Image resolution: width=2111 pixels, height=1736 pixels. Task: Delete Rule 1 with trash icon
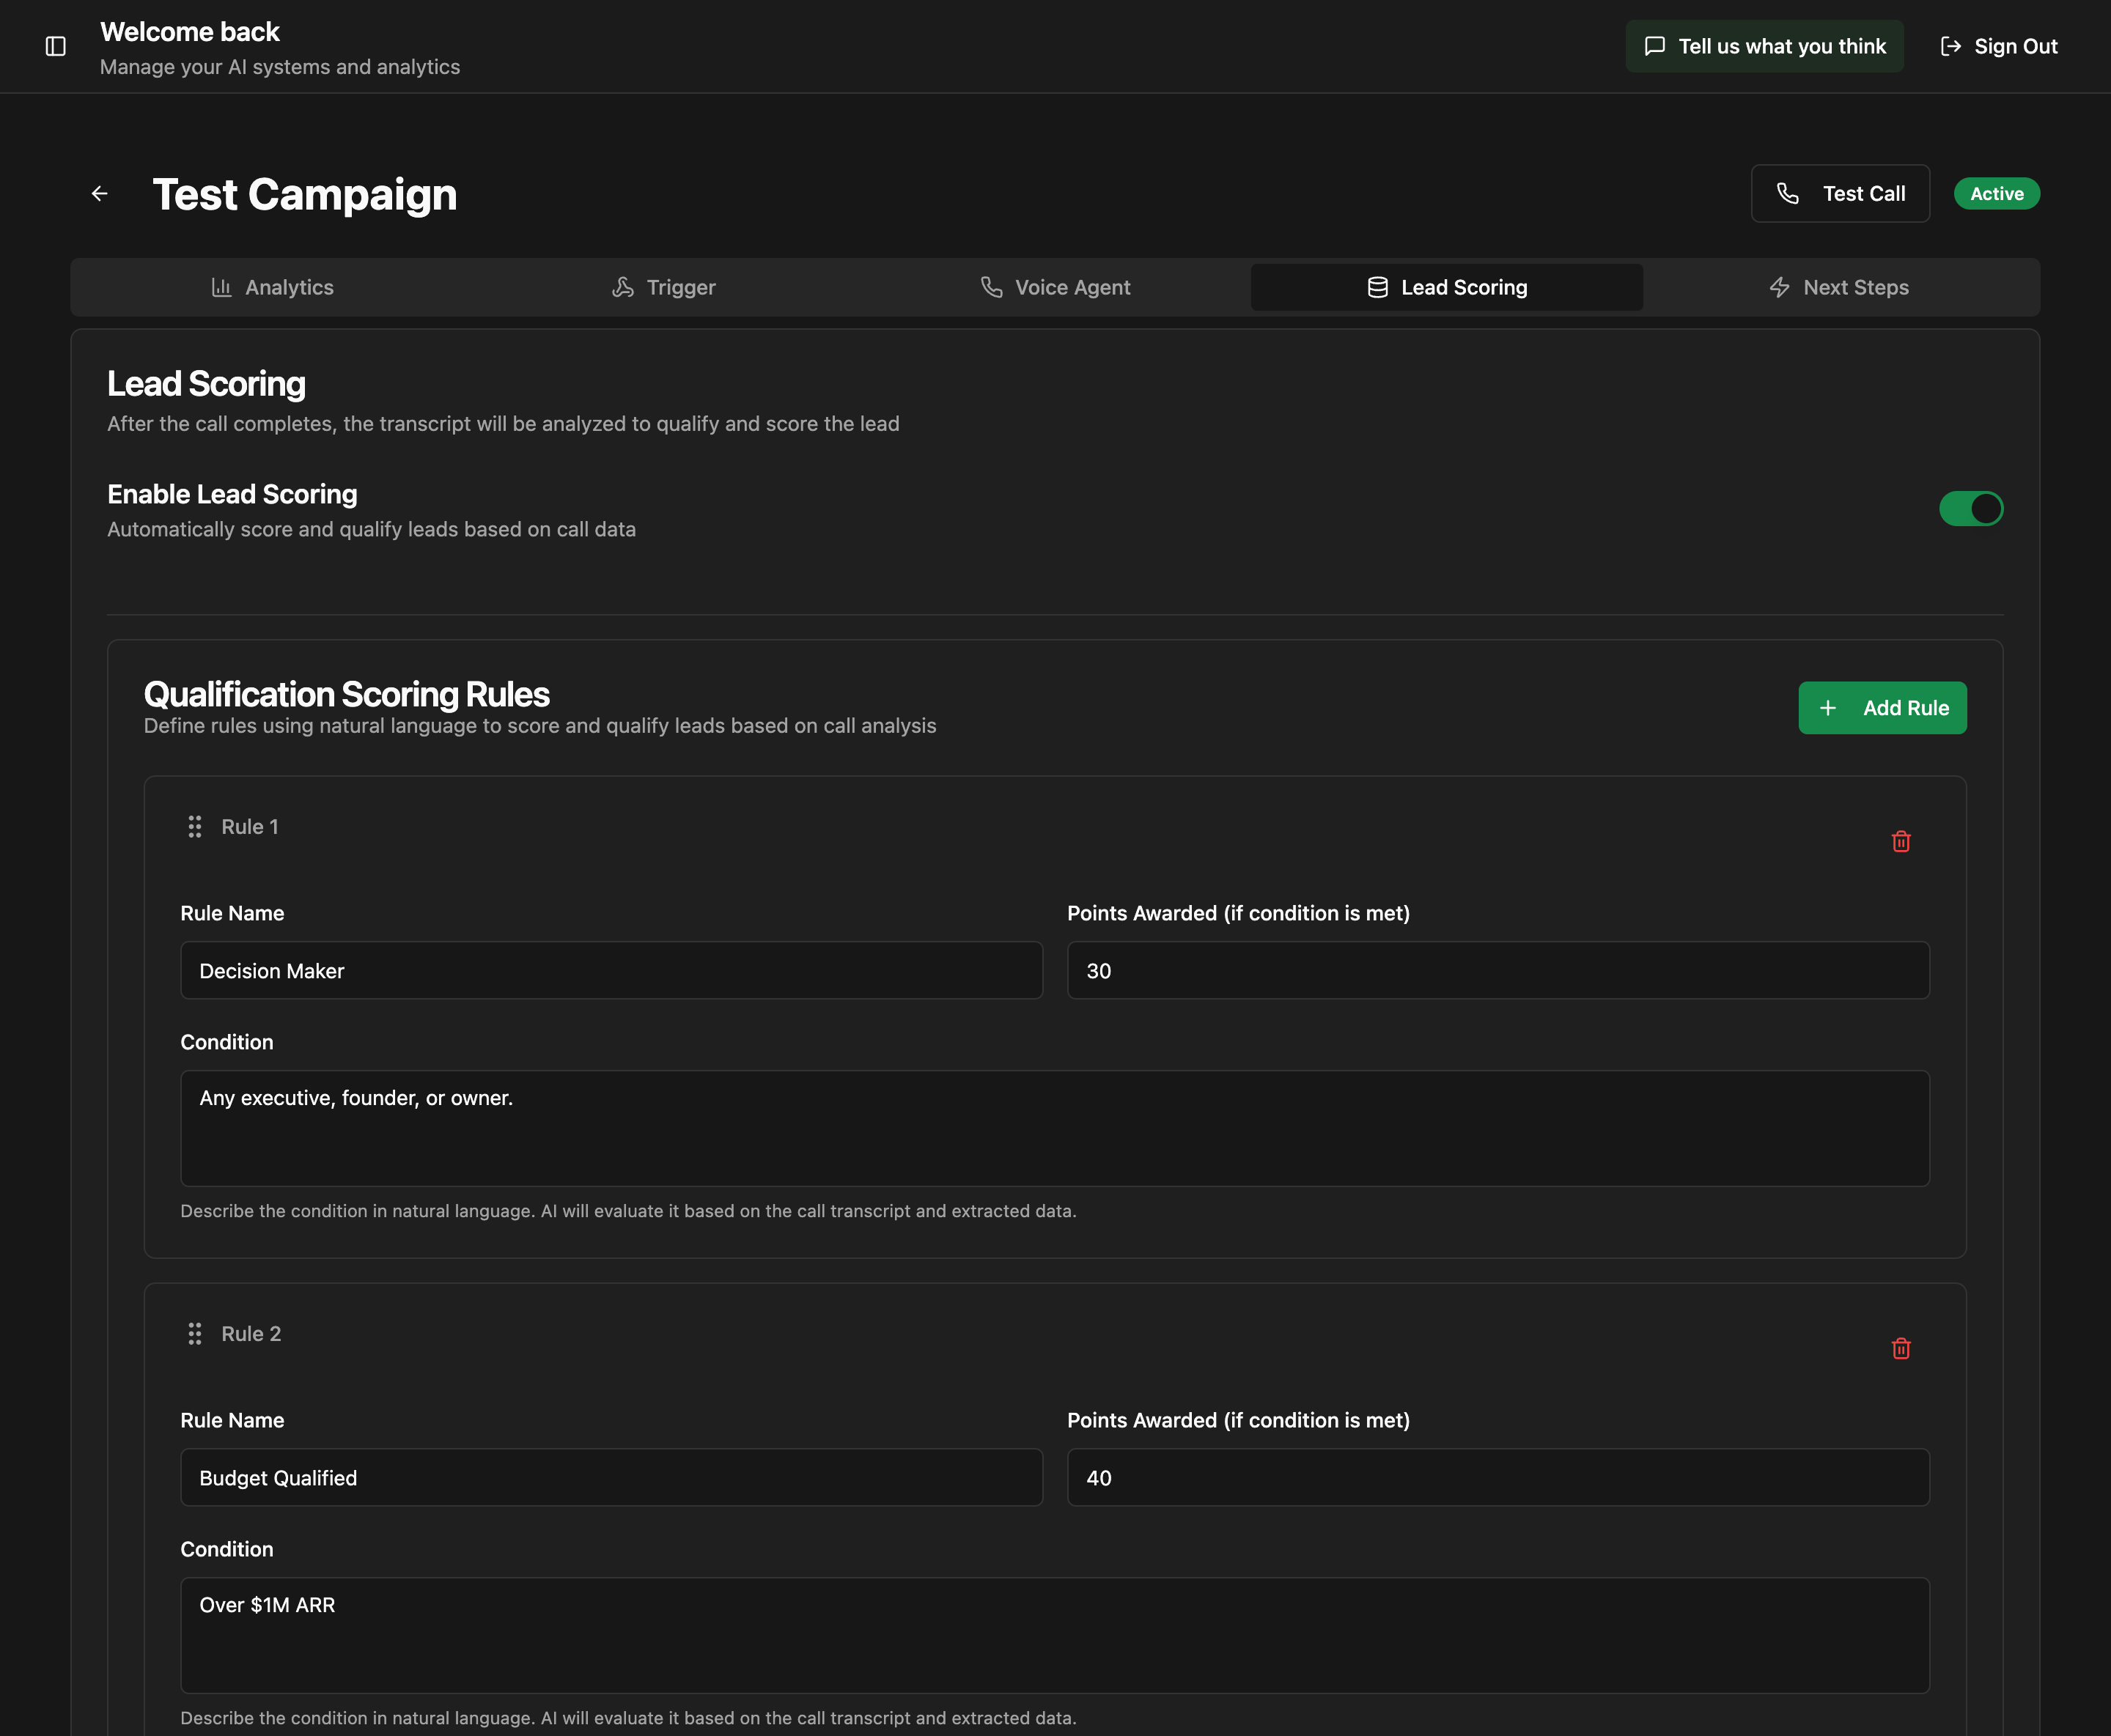coord(1901,841)
